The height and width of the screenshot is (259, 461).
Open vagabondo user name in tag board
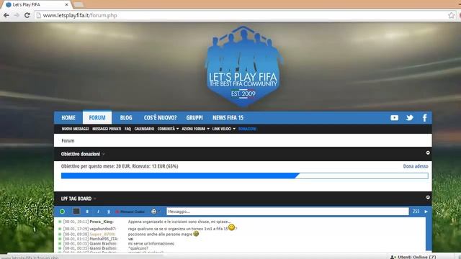[x=102, y=229]
